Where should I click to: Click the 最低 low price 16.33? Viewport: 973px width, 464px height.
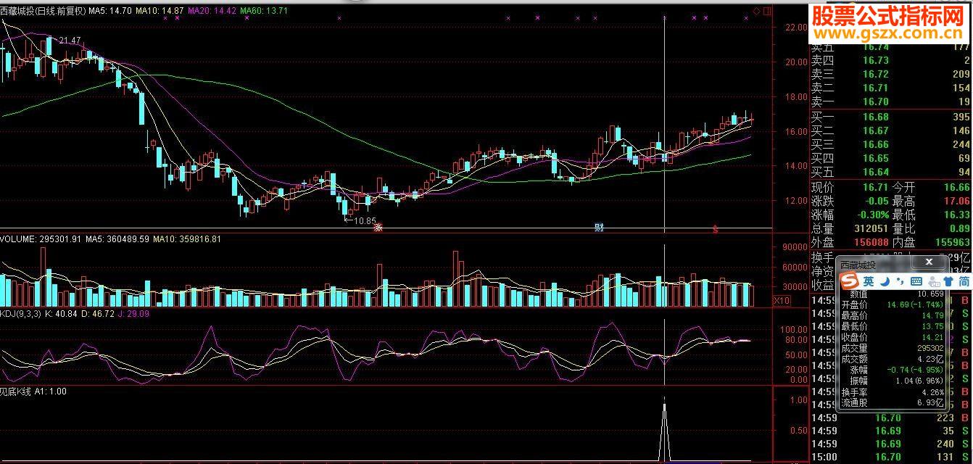(x=956, y=215)
